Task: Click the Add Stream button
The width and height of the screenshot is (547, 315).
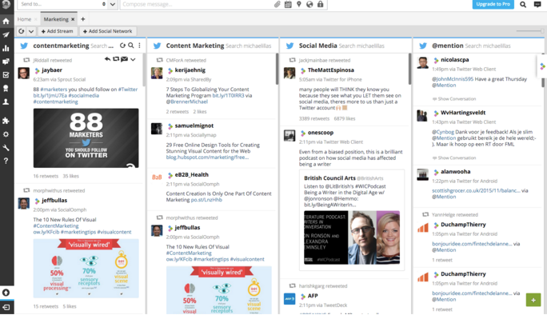Action: tap(58, 31)
